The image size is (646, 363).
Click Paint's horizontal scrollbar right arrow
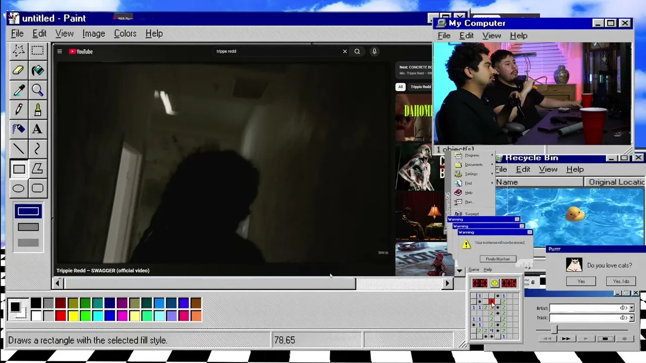pos(447,283)
